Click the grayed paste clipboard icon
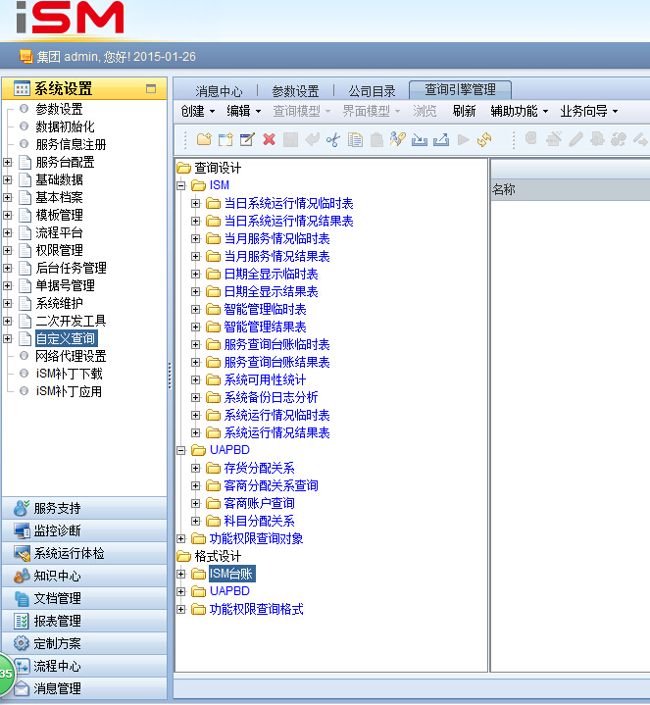The height and width of the screenshot is (705, 650). [x=376, y=139]
